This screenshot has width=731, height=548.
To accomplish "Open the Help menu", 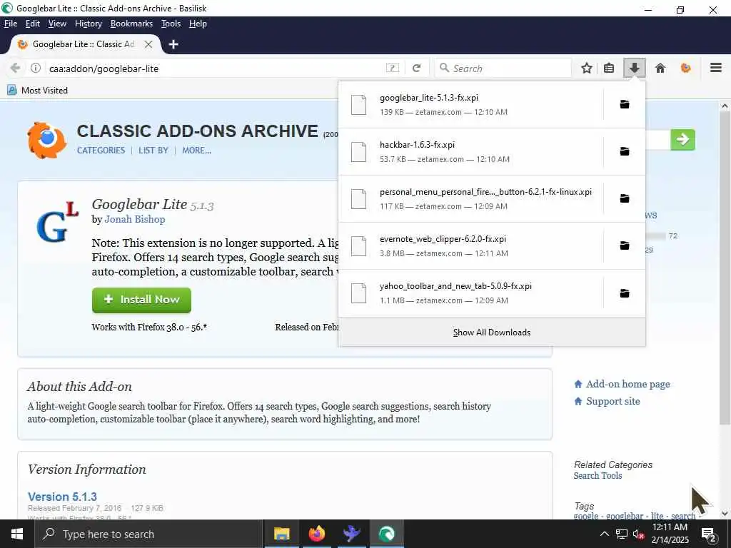I will tap(198, 24).
